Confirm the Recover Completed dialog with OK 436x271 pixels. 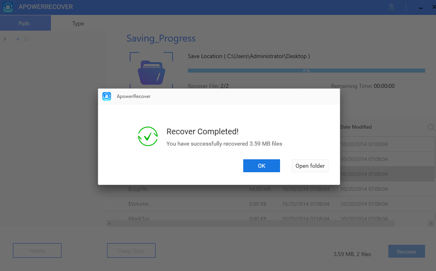[x=261, y=166]
